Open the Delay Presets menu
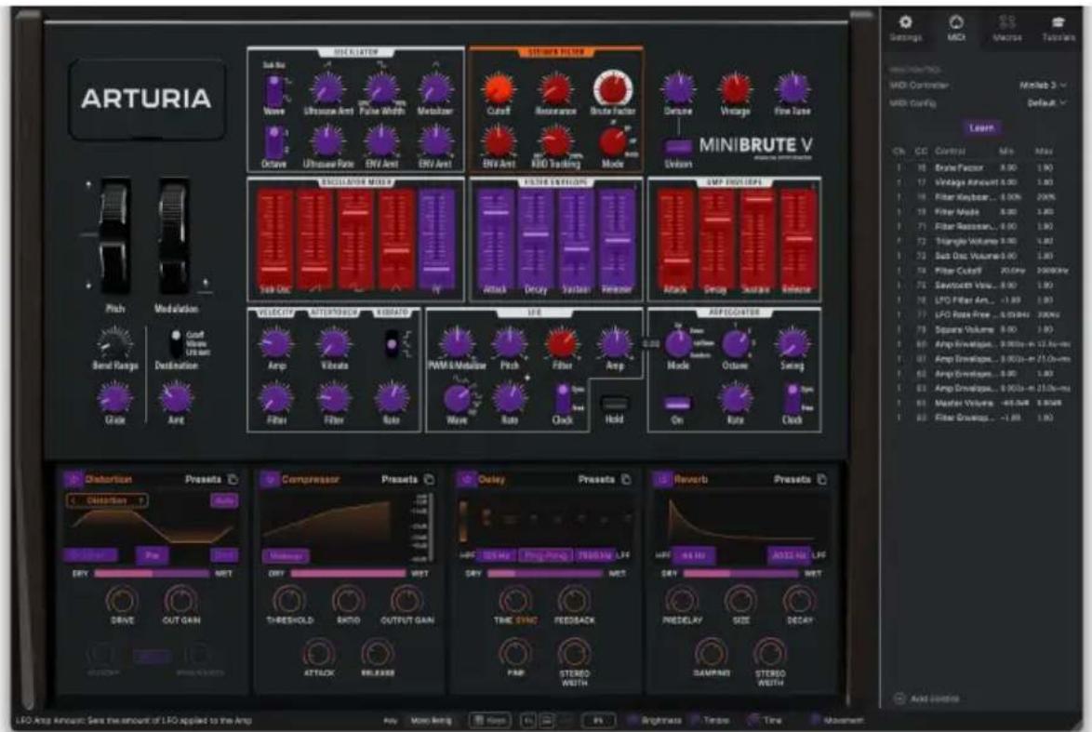 (596, 479)
